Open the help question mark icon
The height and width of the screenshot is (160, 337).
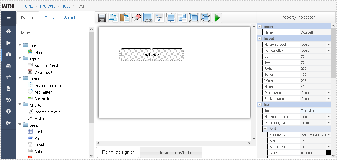(x=8, y=111)
